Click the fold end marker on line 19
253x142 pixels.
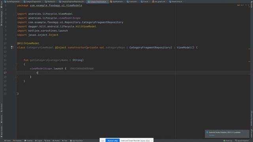(17, 81)
